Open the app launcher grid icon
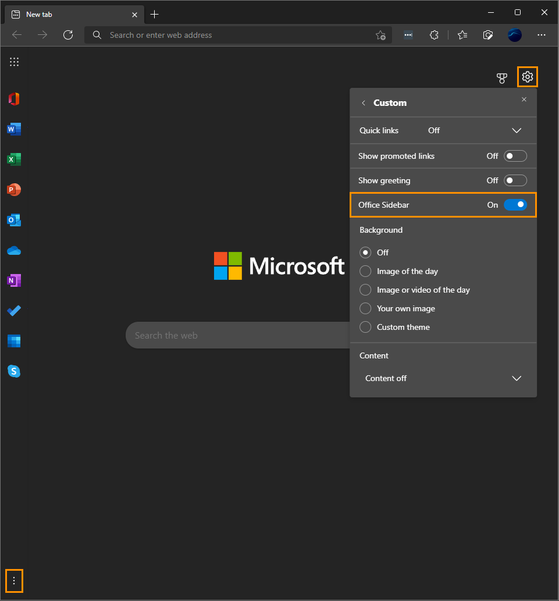This screenshot has height=601, width=559. [14, 62]
